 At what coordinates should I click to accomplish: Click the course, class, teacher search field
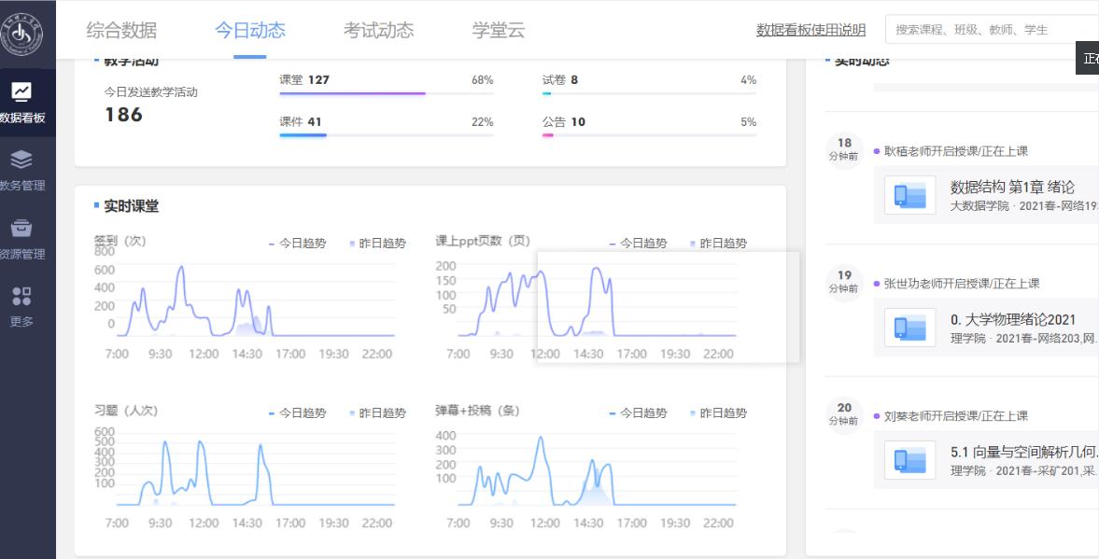point(990,30)
